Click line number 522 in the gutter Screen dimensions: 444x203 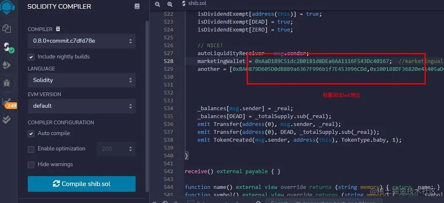(168, 14)
